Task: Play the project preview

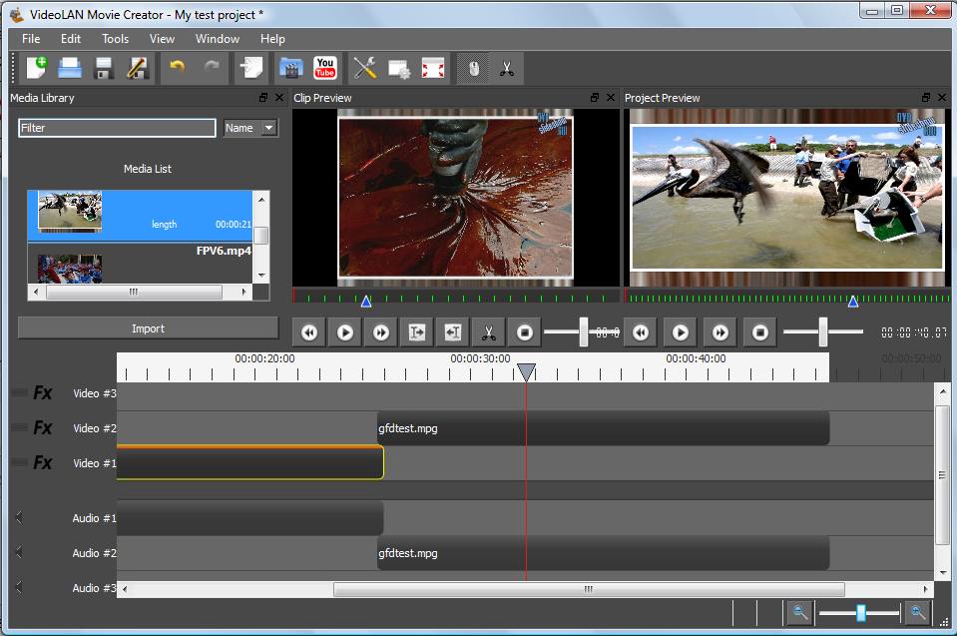Action: [681, 332]
